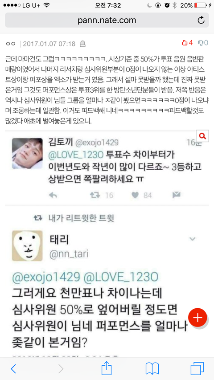Tap the retweet icon showing 16
The height and width of the screenshot is (380, 214).
[95, 195]
